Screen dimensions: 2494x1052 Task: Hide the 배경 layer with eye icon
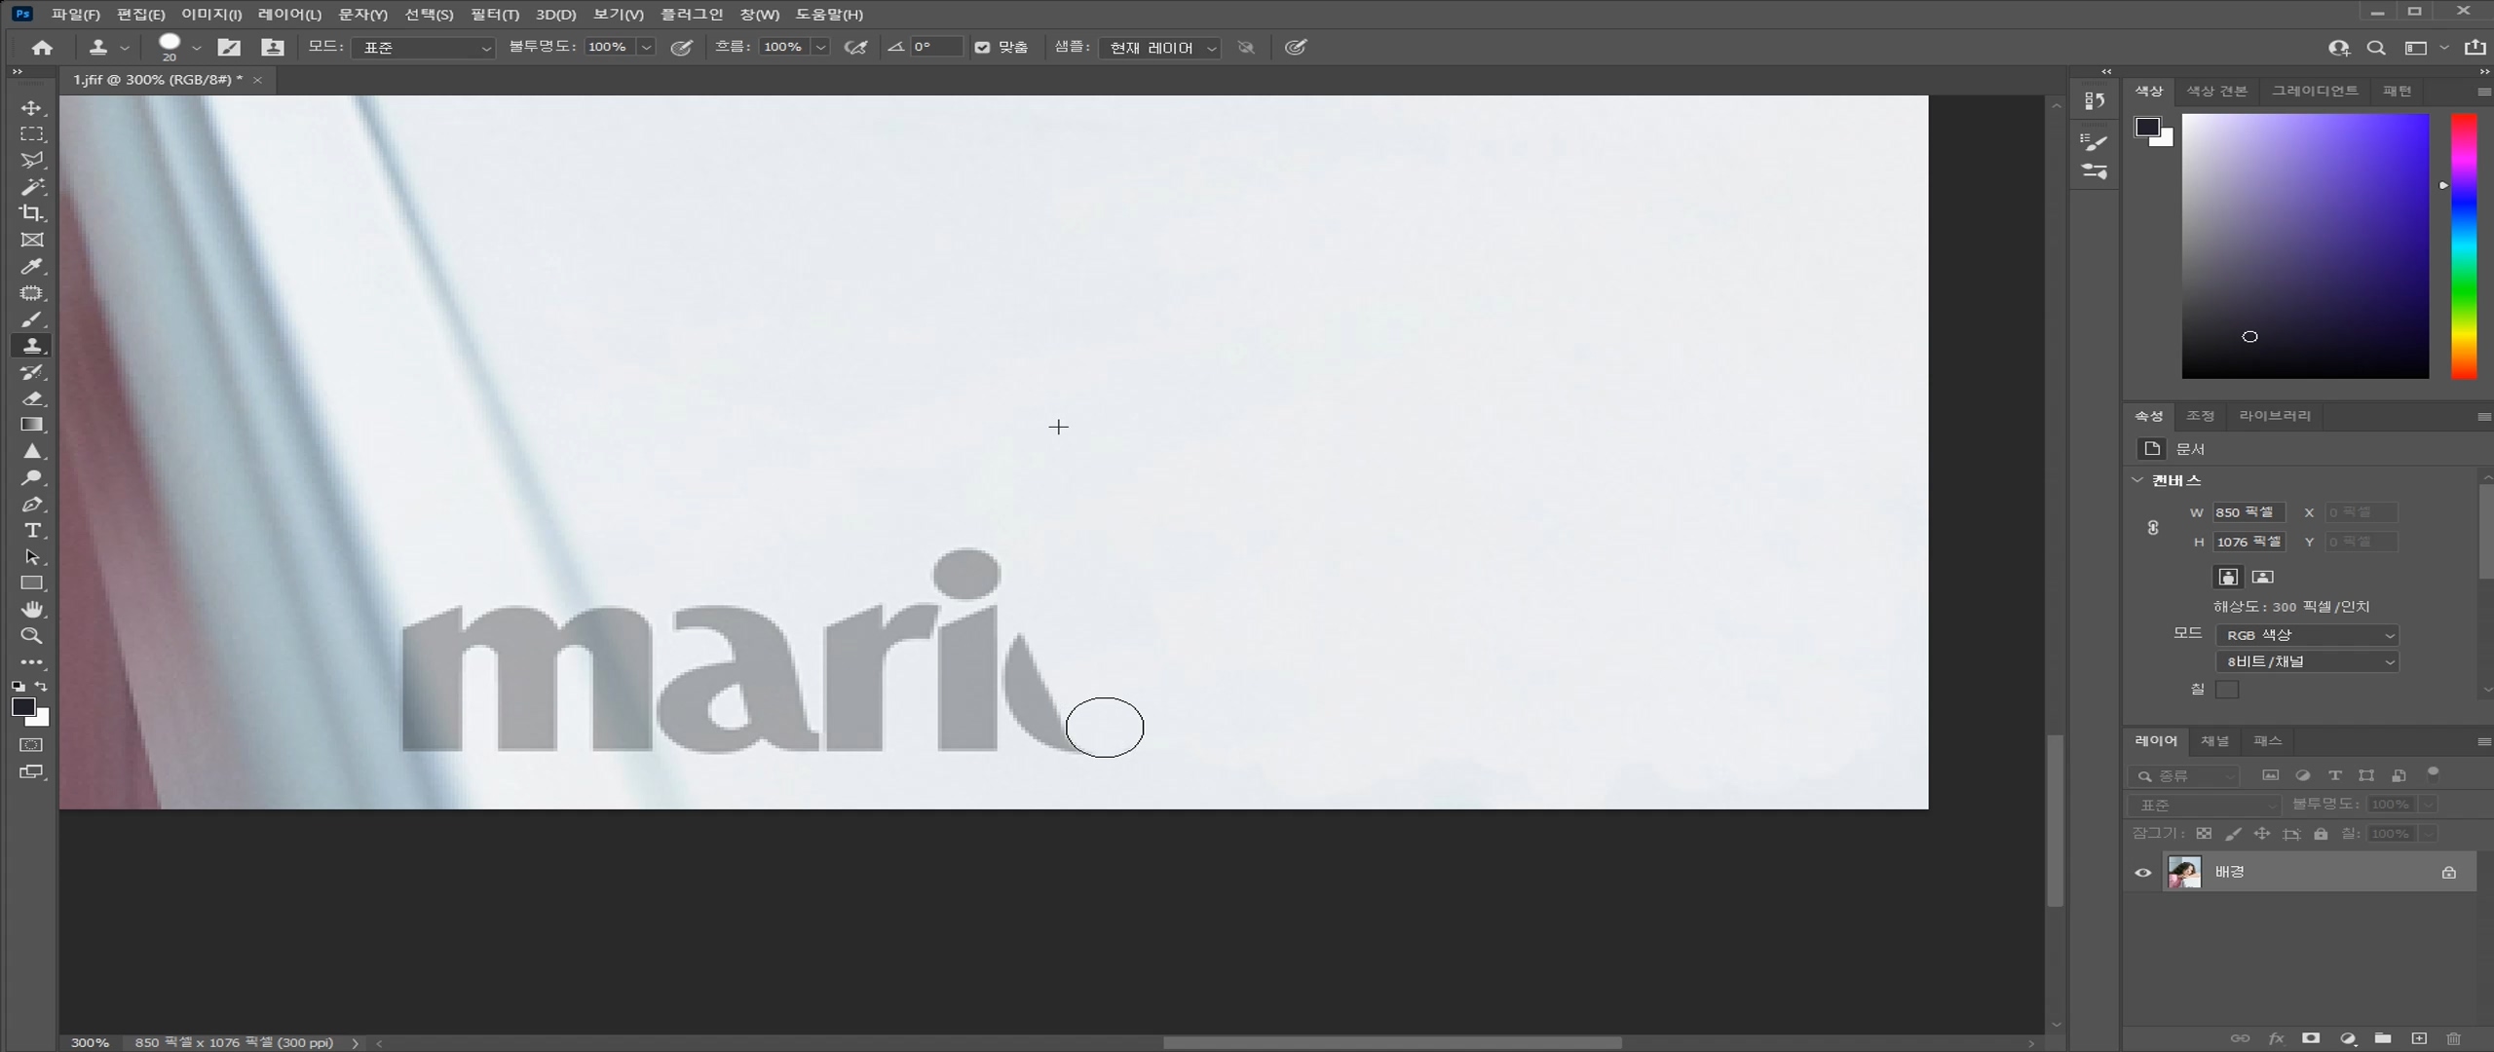pos(2142,873)
